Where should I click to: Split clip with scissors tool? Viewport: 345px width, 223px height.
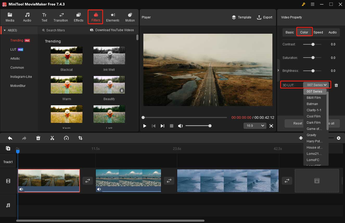[52, 138]
